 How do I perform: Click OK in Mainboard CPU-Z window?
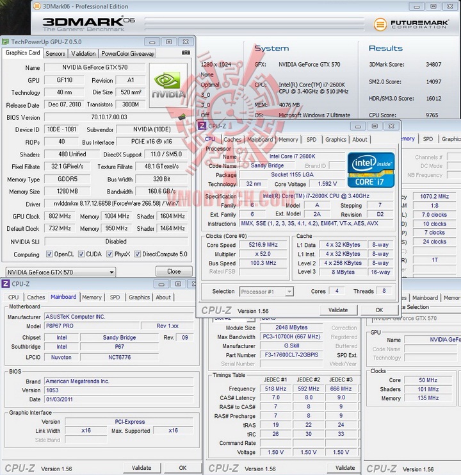coord(182,468)
